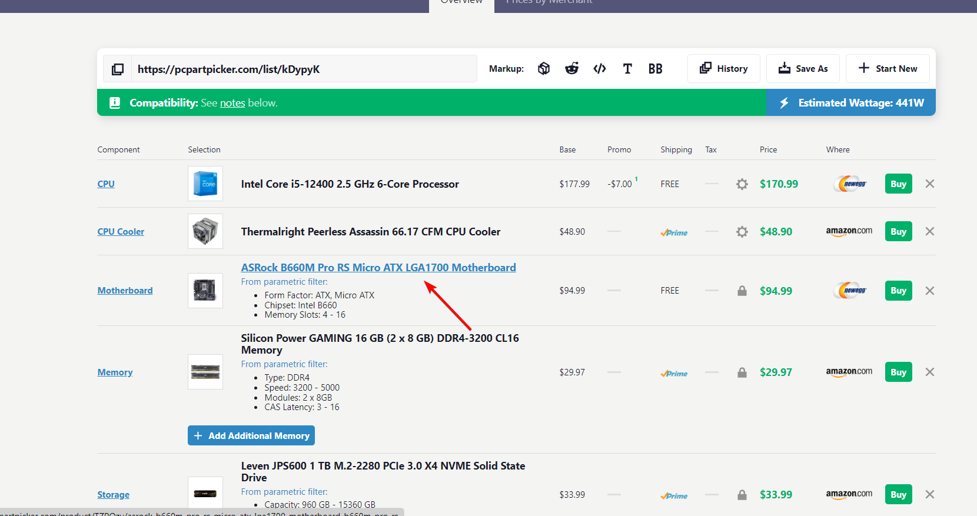This screenshot has height=516, width=977.
Task: Open the compatibility notes link
Action: click(x=232, y=103)
